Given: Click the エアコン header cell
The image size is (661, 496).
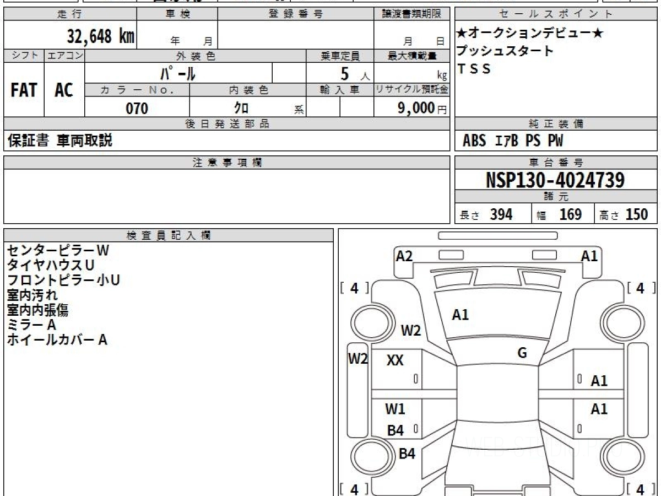Looking at the screenshot, I should (x=64, y=56).
